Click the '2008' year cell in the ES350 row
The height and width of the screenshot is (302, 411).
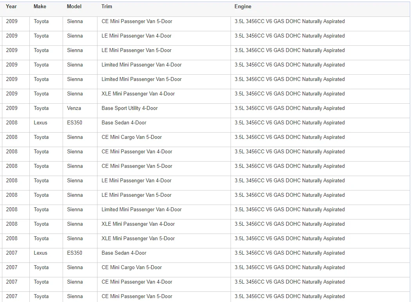[x=11, y=122]
